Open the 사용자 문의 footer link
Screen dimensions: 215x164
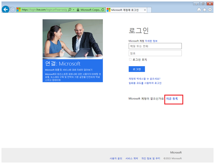click(x=116, y=158)
